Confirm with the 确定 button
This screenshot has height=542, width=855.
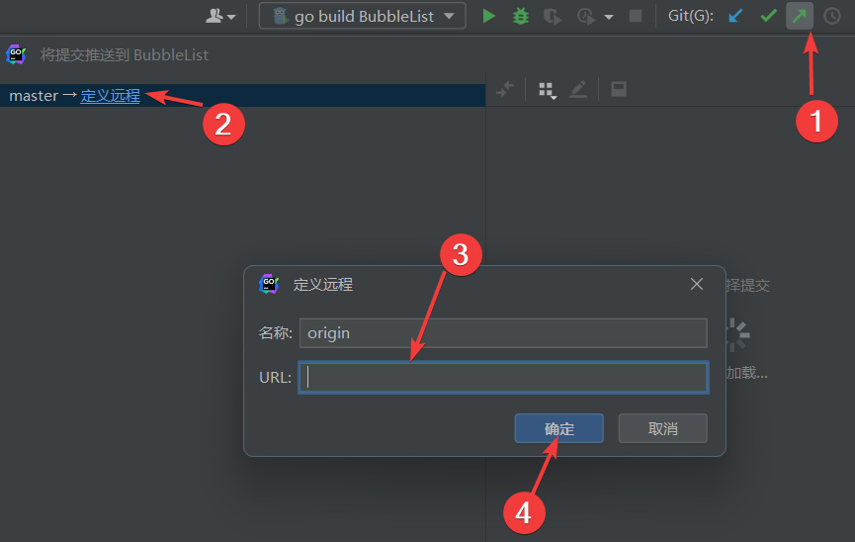point(558,428)
